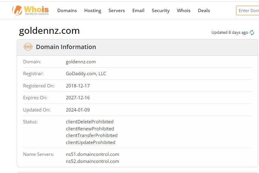The height and width of the screenshot is (173, 259).
Task: Click the 'Name Servers:' label
Action: click(x=39, y=154)
